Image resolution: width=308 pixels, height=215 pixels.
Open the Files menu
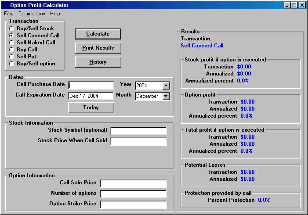point(8,14)
